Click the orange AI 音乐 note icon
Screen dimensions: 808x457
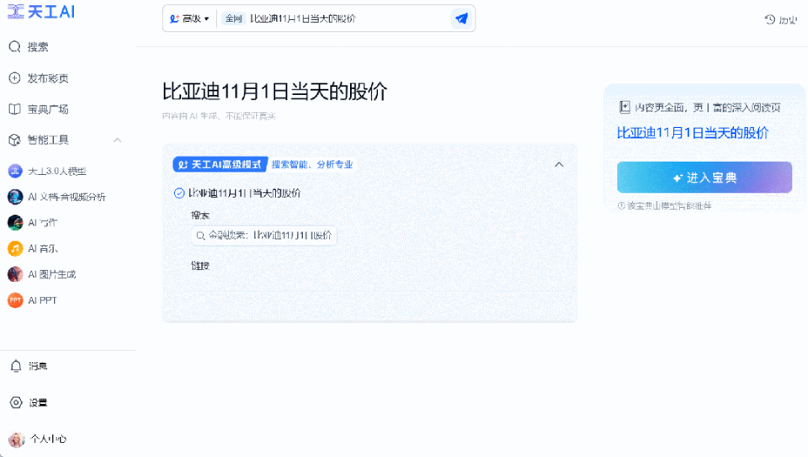(15, 249)
